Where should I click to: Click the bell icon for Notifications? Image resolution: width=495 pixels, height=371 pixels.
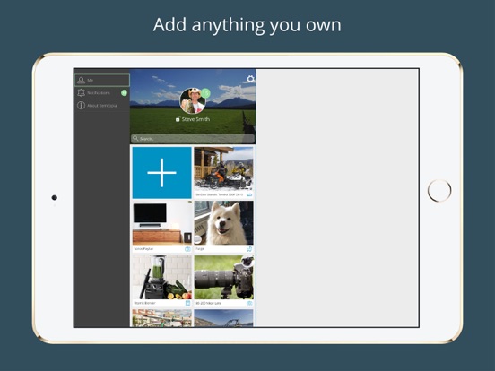click(x=81, y=93)
